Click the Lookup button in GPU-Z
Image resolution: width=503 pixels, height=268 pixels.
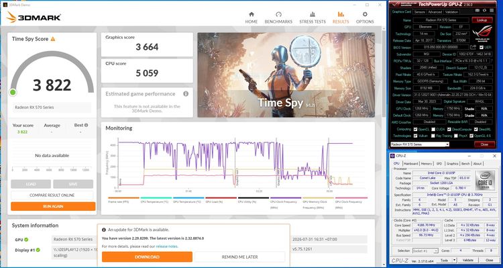coord(482,20)
